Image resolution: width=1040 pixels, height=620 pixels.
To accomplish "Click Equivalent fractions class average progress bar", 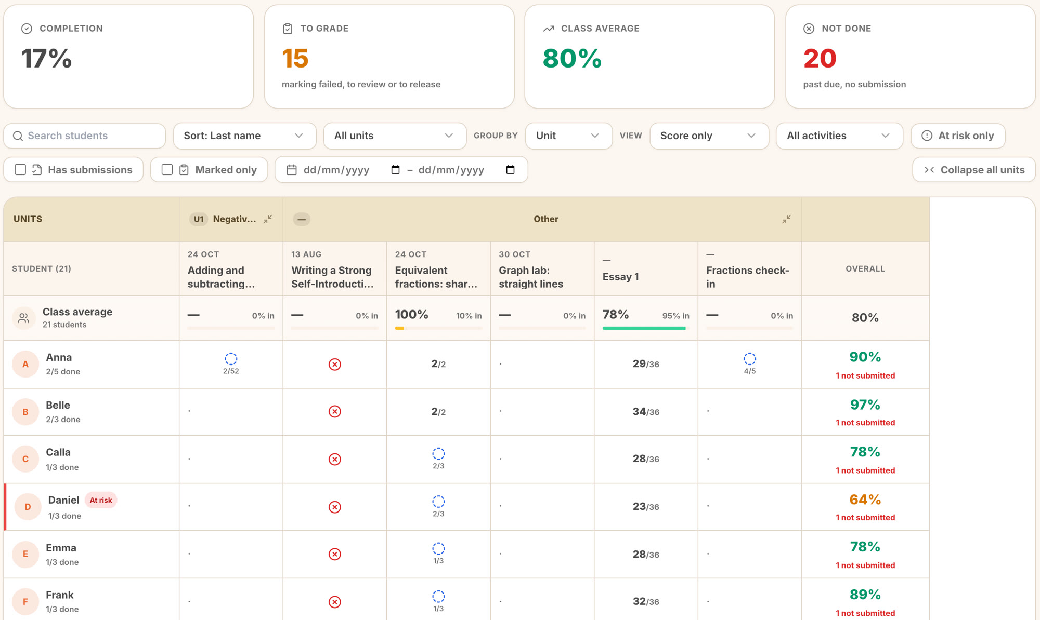I will [x=438, y=328].
